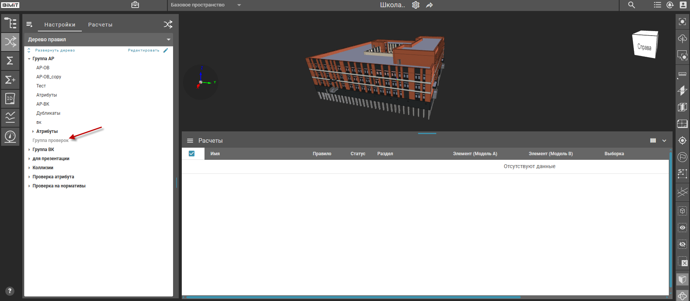The width and height of the screenshot is (690, 301).
Task: Click the speedometer dashboard icon
Action: [10, 136]
